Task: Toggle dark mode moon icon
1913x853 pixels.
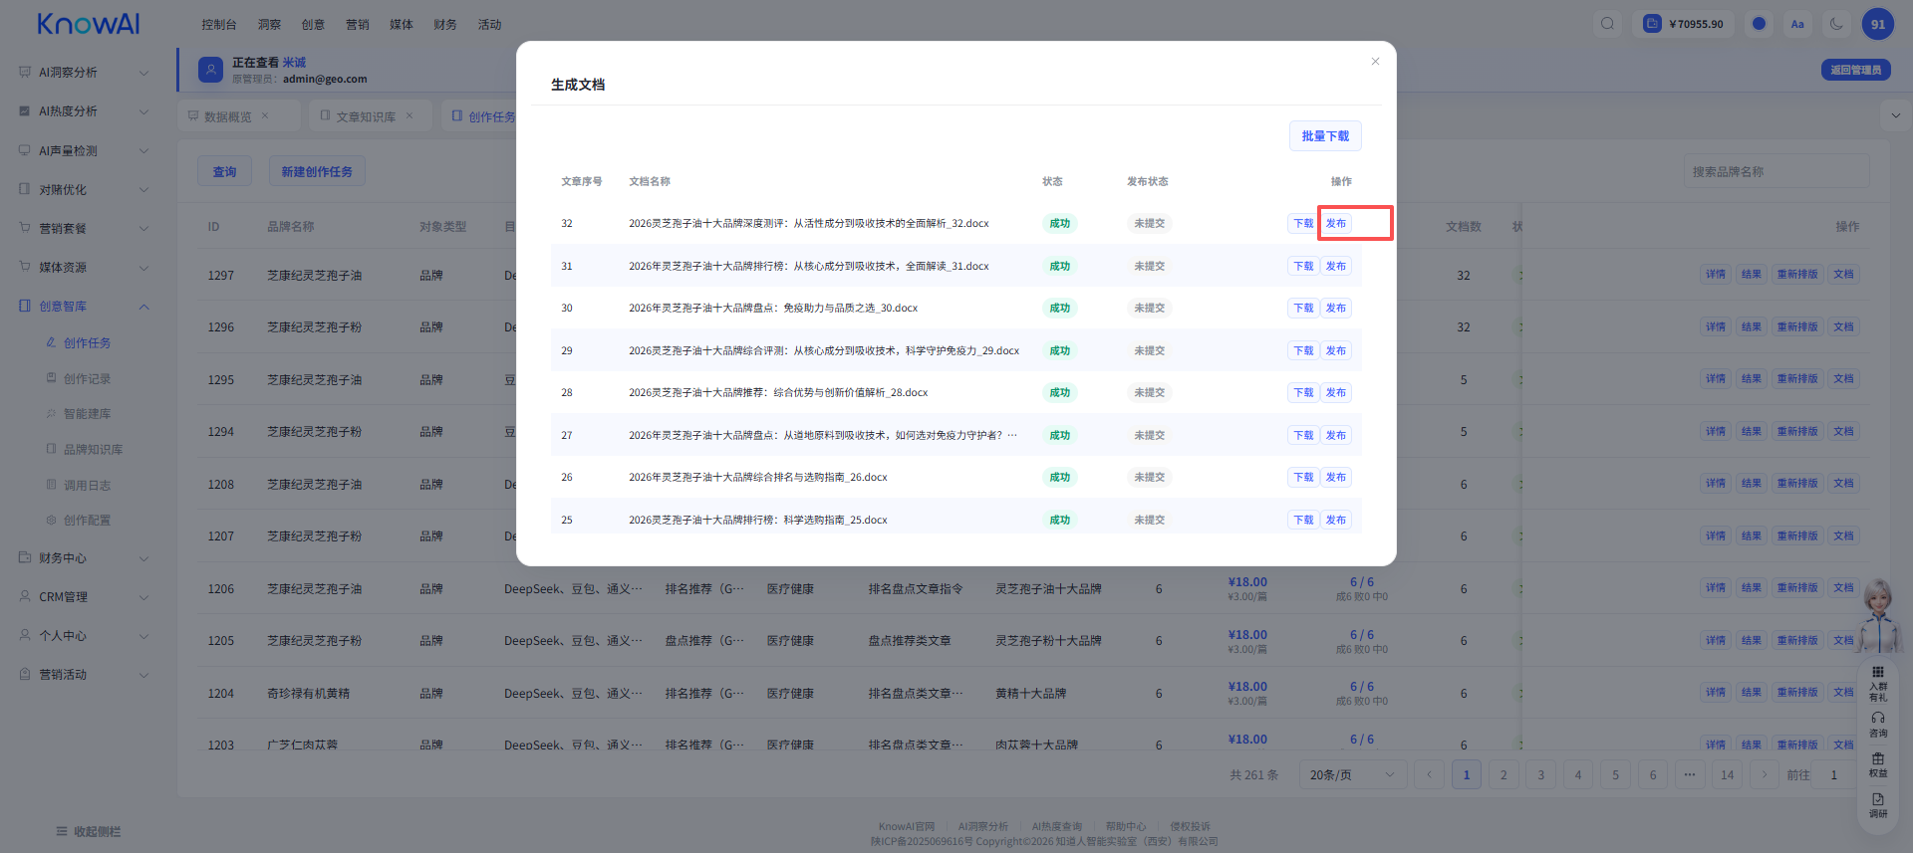Action: pos(1836,24)
